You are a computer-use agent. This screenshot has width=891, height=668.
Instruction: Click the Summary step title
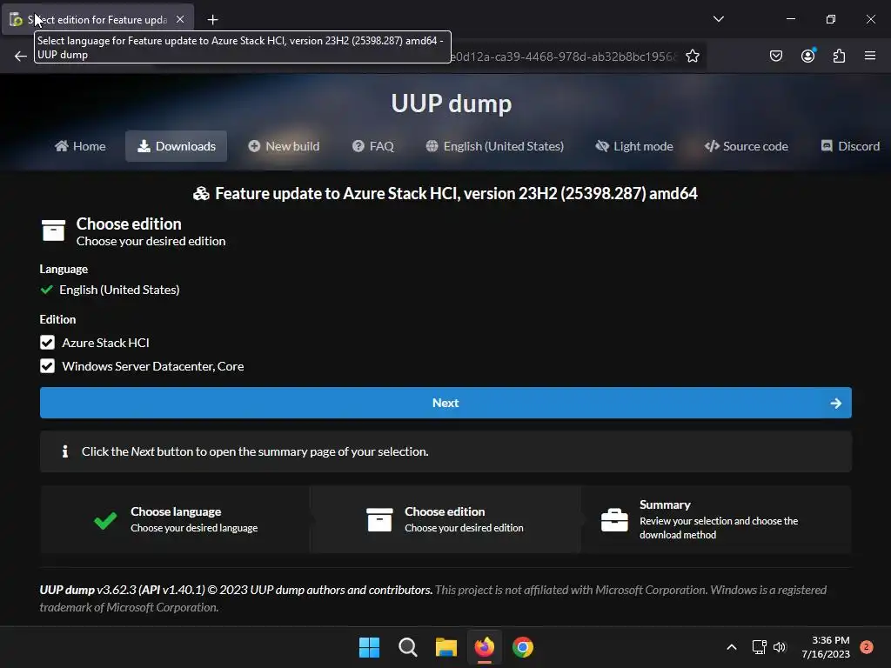coord(665,504)
